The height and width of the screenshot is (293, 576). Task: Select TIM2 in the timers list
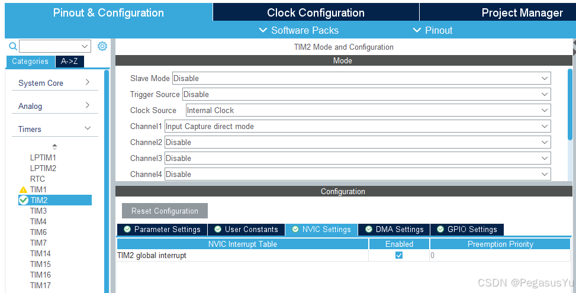click(x=55, y=200)
